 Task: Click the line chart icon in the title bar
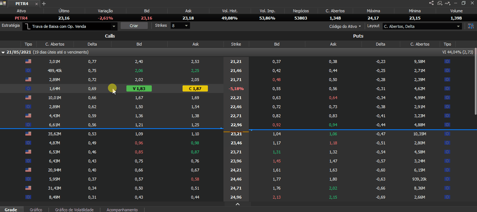click(448, 3)
